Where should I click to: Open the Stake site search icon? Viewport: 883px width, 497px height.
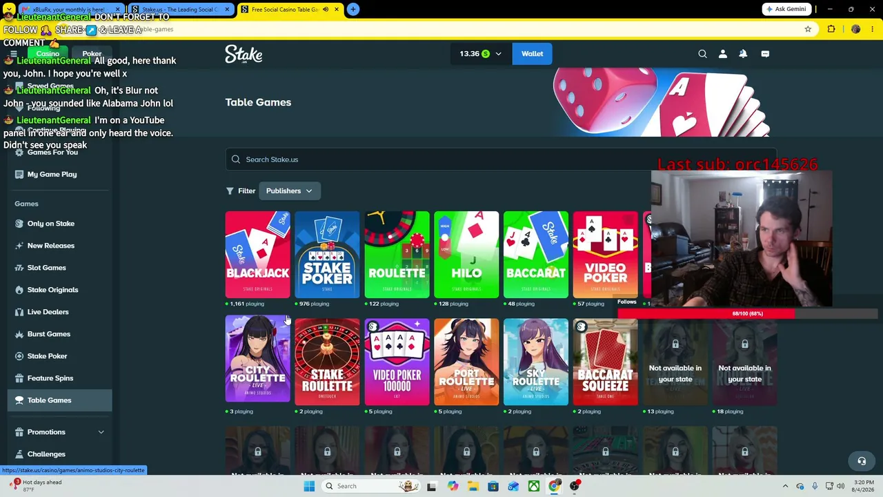point(702,54)
